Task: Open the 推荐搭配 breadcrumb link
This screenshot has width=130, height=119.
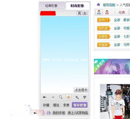Action: [109, 5]
